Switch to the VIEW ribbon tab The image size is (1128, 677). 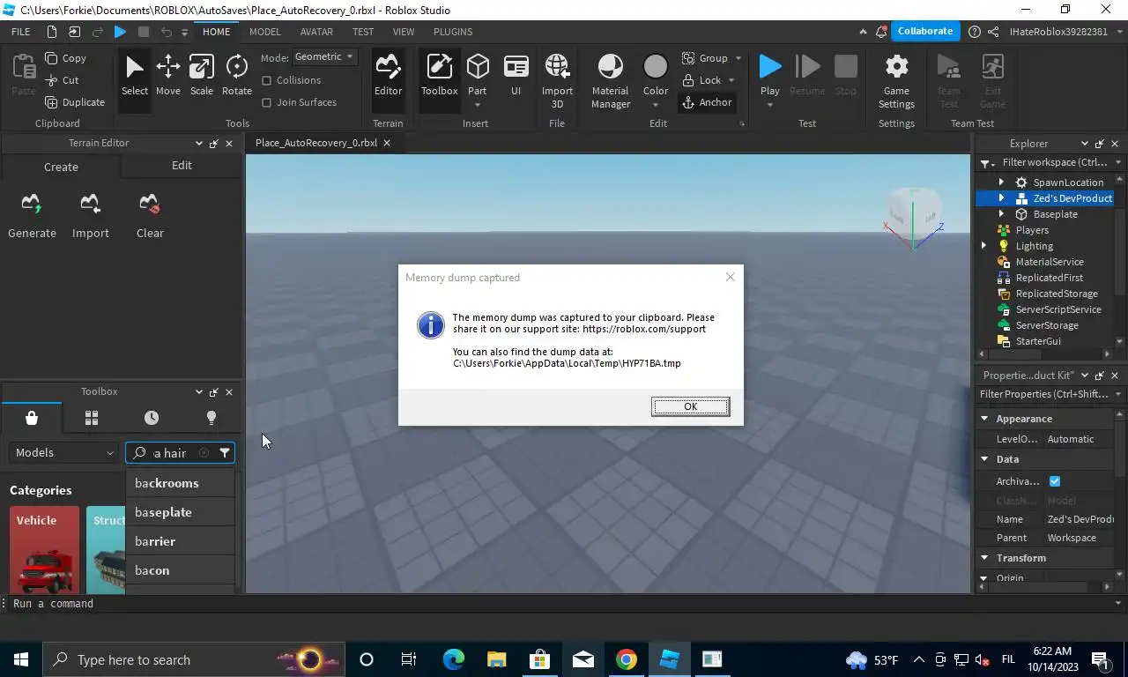click(x=404, y=32)
